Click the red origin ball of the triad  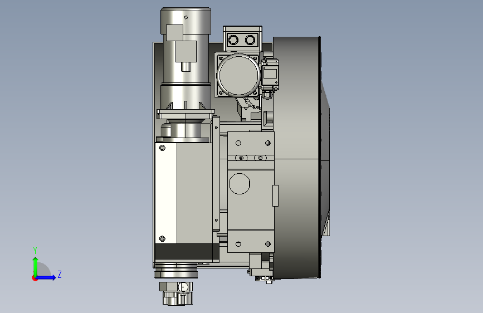coord(35,278)
